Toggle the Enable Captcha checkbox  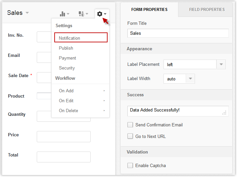(130, 165)
